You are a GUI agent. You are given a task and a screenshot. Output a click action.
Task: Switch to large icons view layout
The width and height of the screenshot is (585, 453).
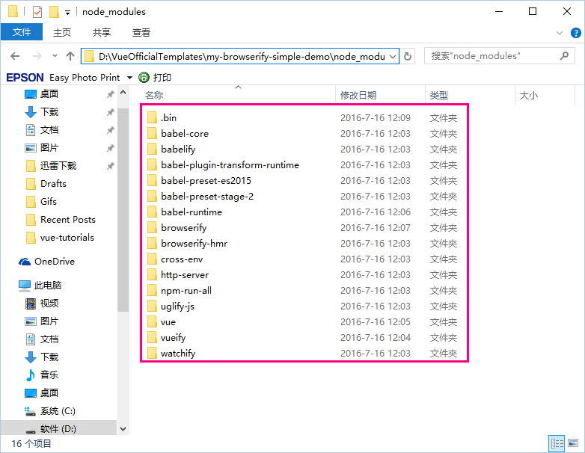tap(573, 443)
